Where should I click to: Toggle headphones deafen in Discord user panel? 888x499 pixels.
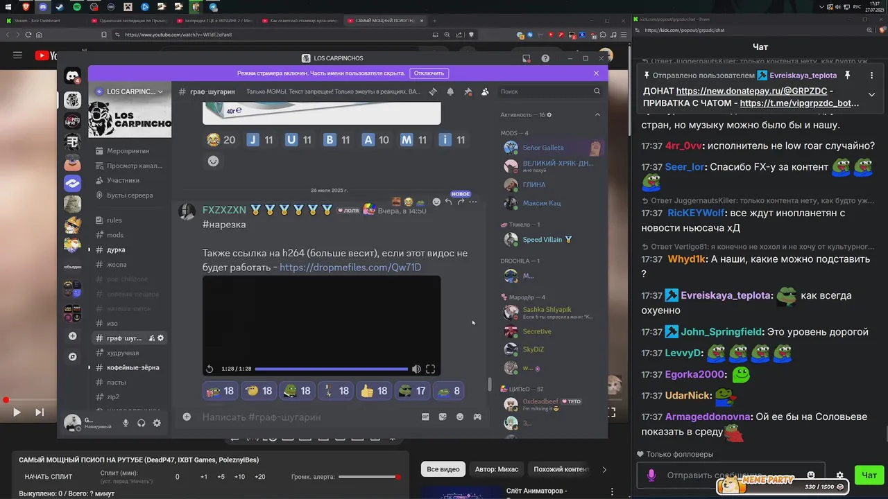[142, 423]
